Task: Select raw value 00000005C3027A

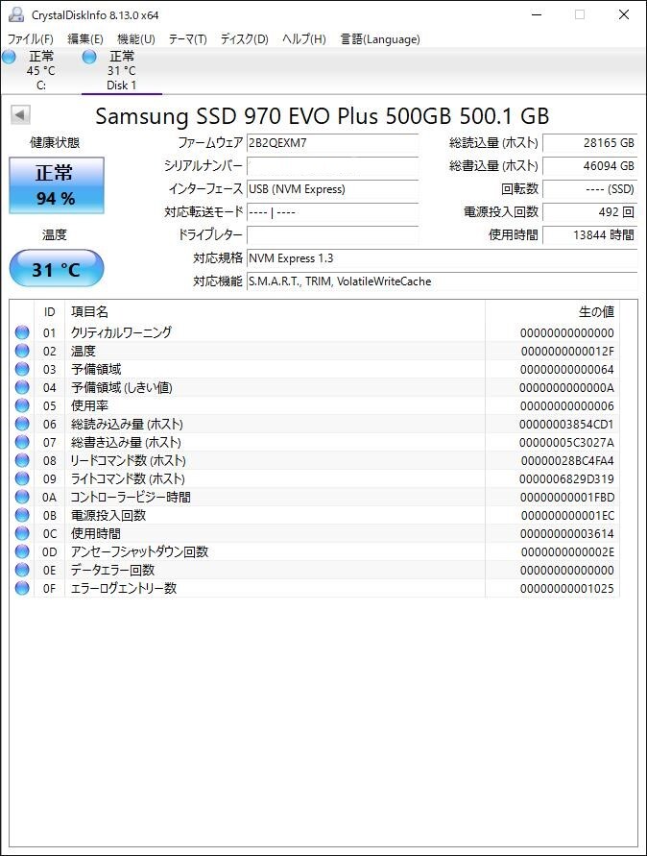Action: (566, 443)
